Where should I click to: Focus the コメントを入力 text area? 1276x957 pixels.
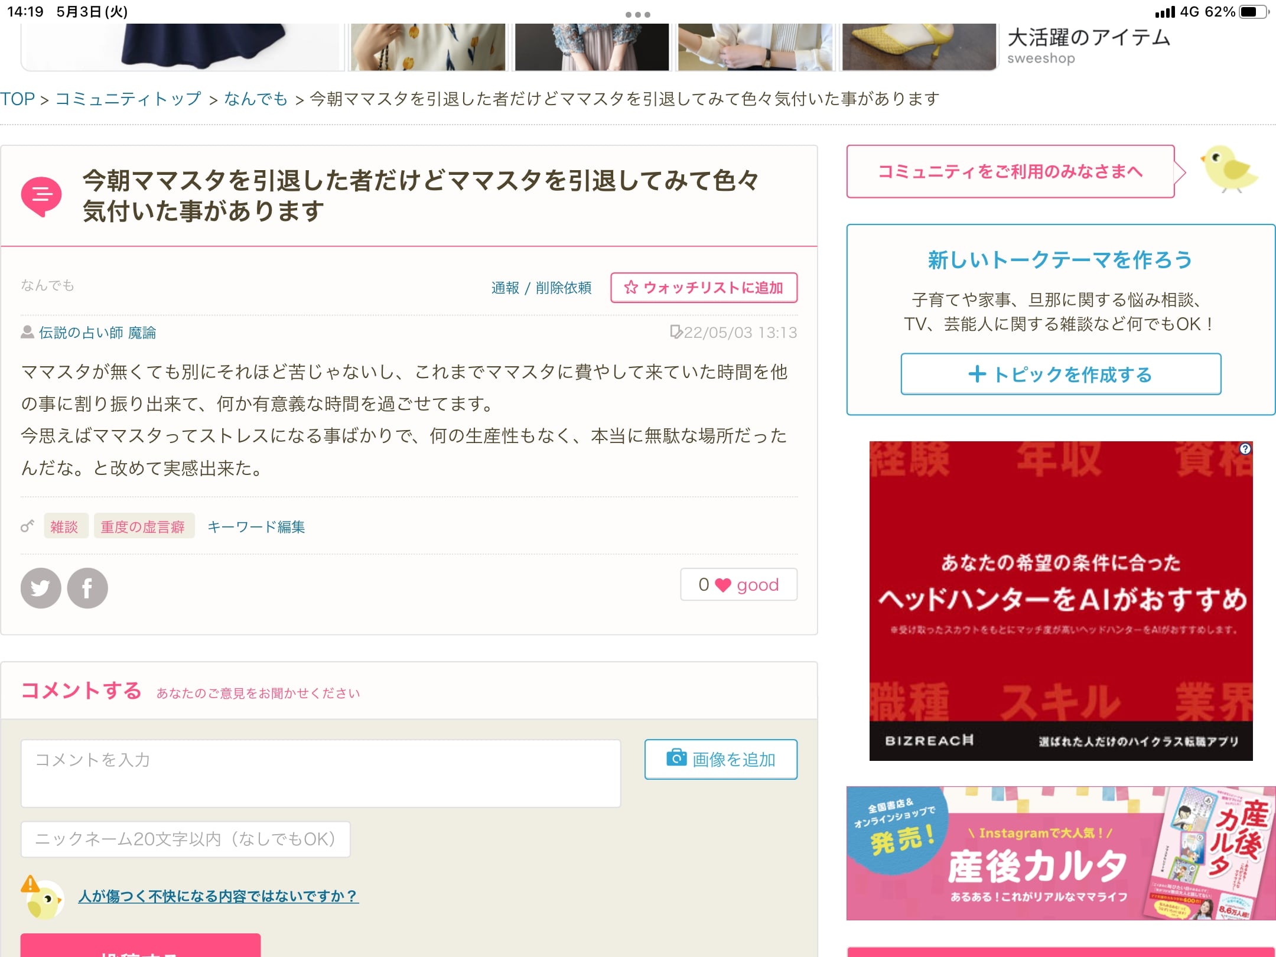[321, 773]
